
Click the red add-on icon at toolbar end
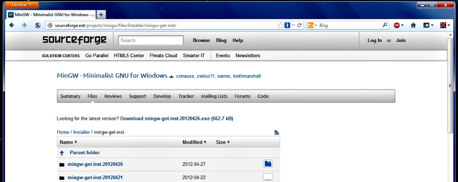pos(443,25)
